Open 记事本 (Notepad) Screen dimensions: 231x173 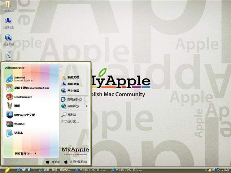coord(14,133)
